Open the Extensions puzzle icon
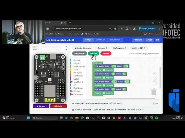The height and width of the screenshot is (138, 185). [x=127, y=29]
